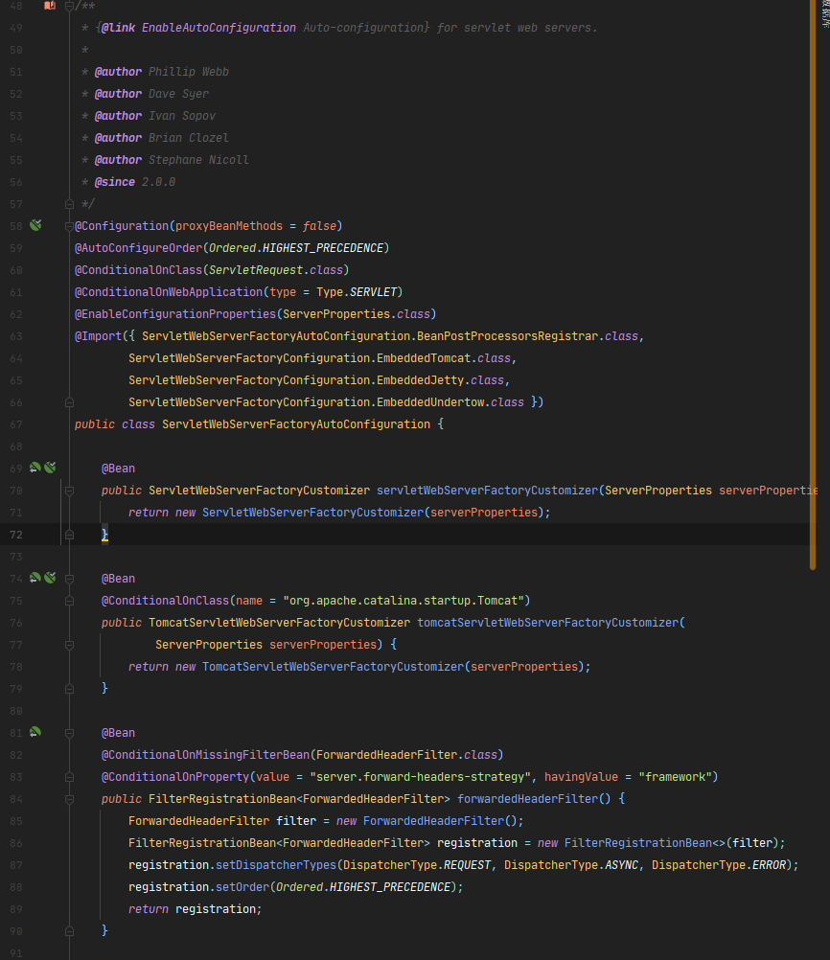Image resolution: width=830 pixels, height=960 pixels.
Task: Click the orange marker stripe on the right scrollbar
Action: 813,285
